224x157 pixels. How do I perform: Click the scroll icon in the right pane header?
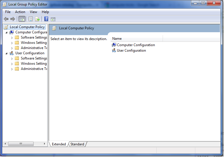54,28
